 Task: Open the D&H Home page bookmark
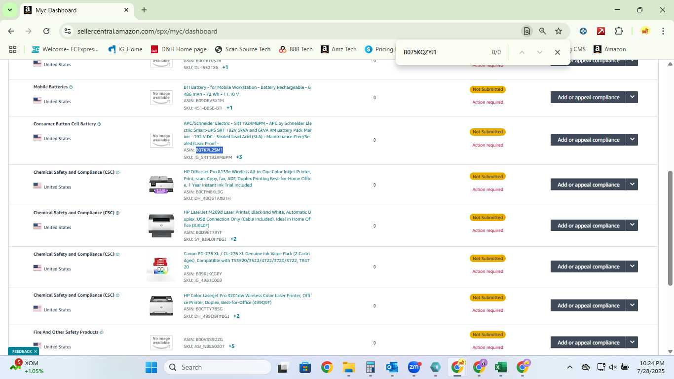[x=179, y=49]
